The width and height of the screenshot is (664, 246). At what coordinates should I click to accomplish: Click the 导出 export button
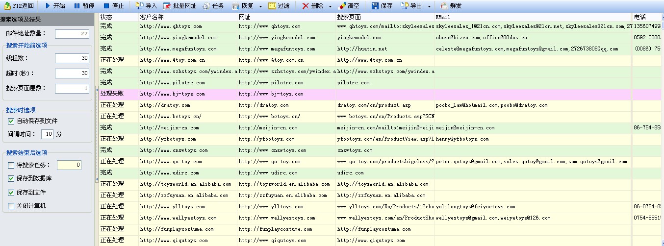pyautogui.click(x=411, y=6)
